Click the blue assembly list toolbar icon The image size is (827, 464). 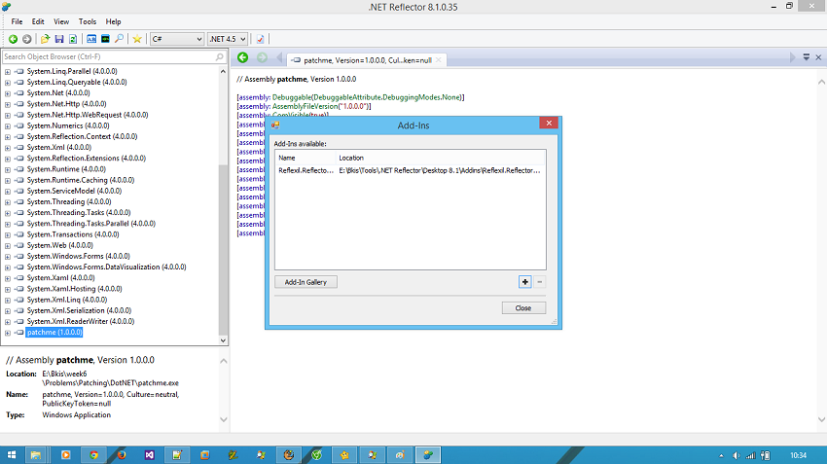pos(91,39)
